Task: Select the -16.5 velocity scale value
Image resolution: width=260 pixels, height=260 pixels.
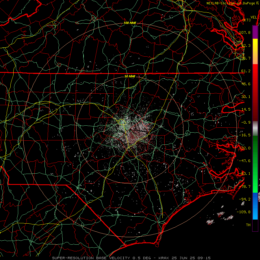Action: 245,135
